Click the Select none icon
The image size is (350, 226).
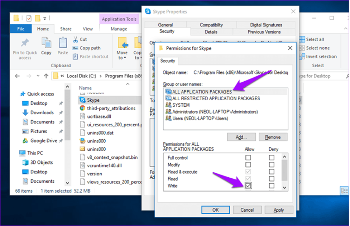pos(302,48)
